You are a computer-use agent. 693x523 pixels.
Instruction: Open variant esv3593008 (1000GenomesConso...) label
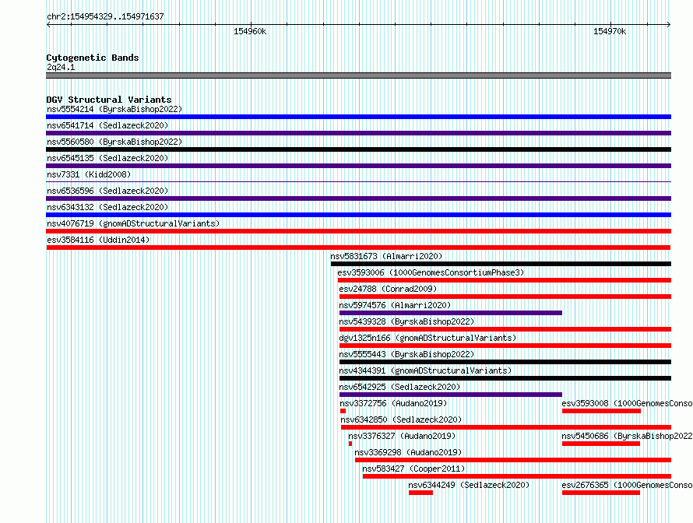pos(627,403)
